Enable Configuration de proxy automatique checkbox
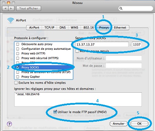Viewport: 155px width, 131px height. pyautogui.click(x=18, y=49)
